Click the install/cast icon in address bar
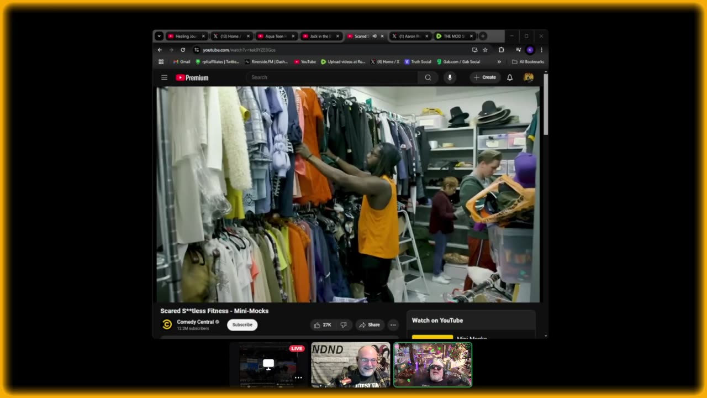 point(474,50)
